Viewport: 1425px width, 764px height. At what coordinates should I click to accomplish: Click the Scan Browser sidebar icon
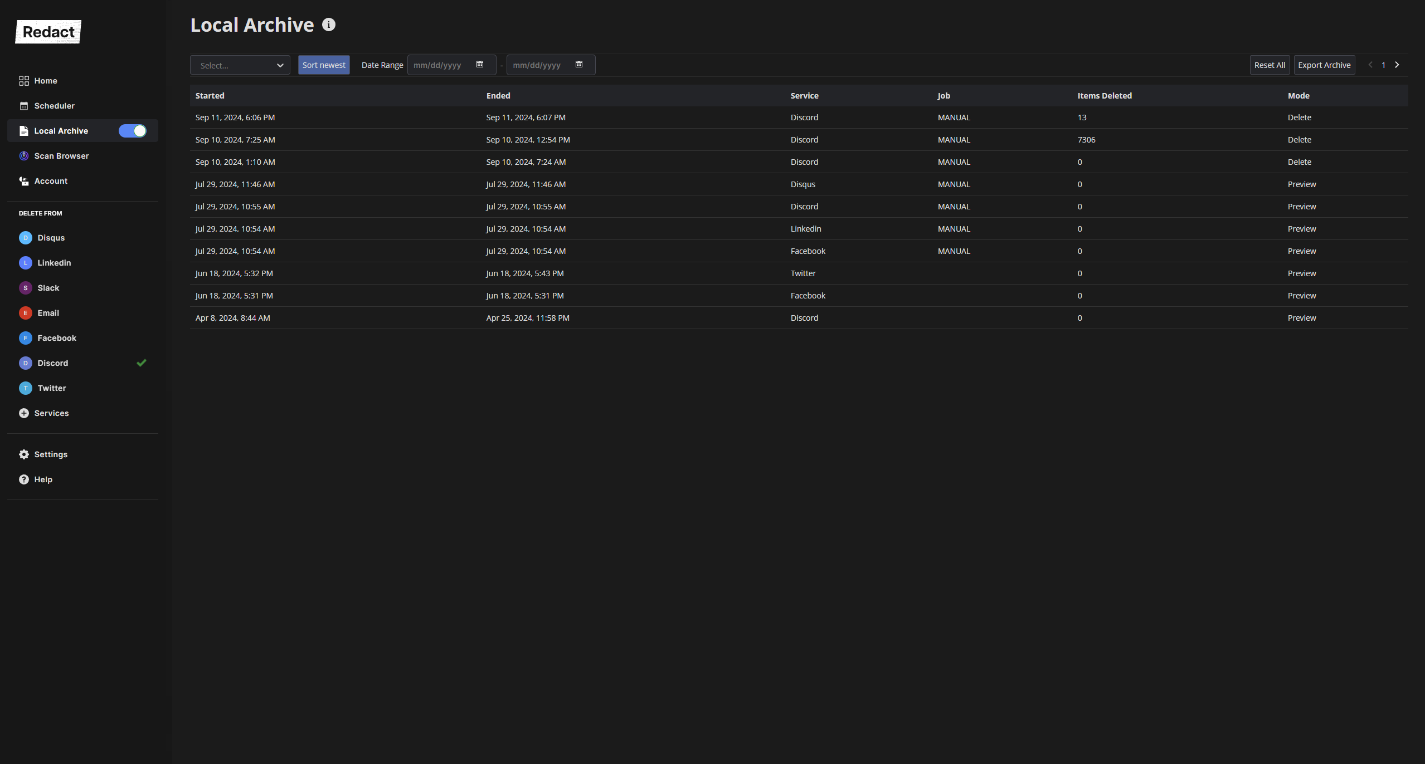tap(24, 156)
